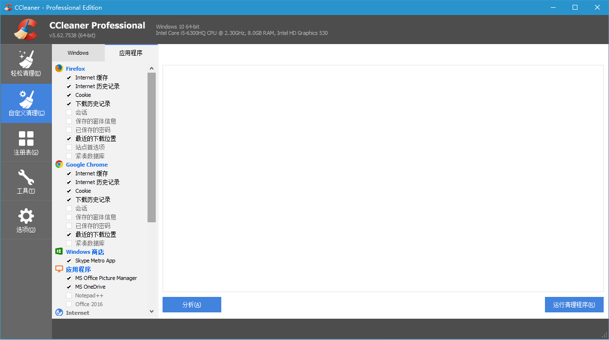
Task: Enable Firefox 会话 checkbox
Action: coord(69,112)
